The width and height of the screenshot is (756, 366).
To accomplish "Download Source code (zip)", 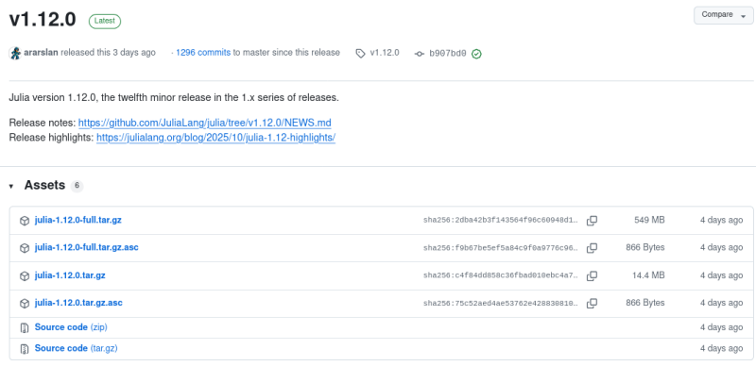I will [x=71, y=327].
